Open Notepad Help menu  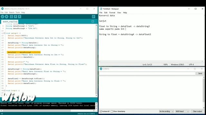tap(125, 13)
